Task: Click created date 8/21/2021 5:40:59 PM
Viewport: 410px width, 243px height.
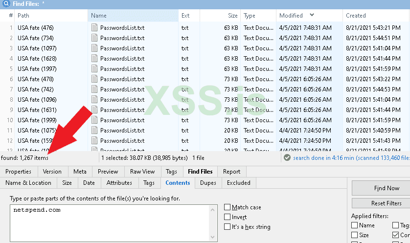Action: pos(373,131)
